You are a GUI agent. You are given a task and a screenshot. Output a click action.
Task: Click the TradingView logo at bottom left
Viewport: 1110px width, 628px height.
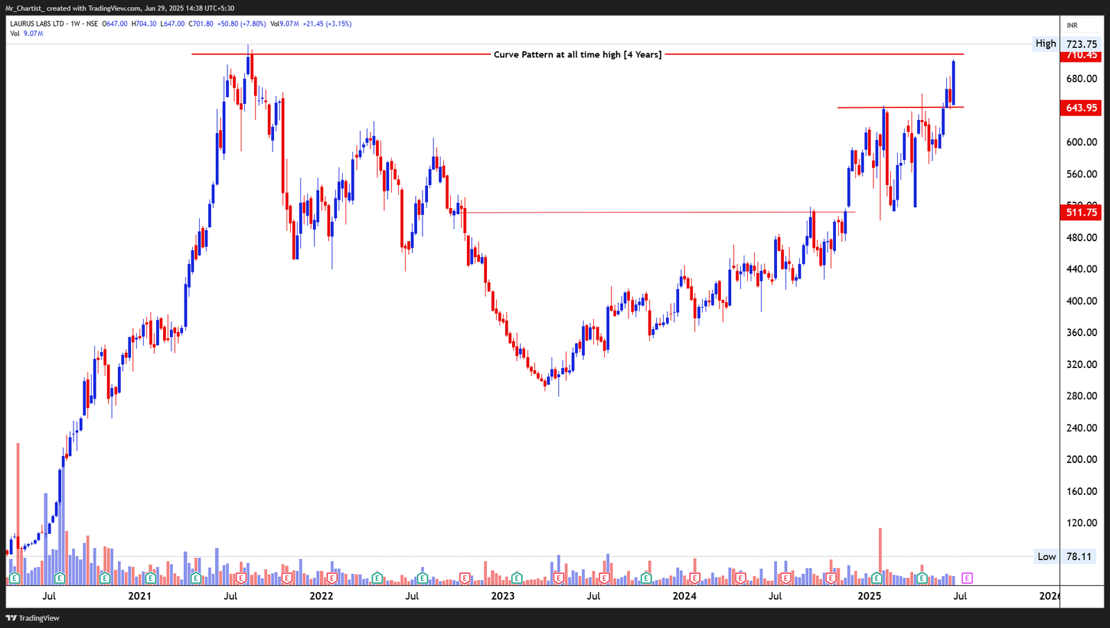(x=10, y=618)
